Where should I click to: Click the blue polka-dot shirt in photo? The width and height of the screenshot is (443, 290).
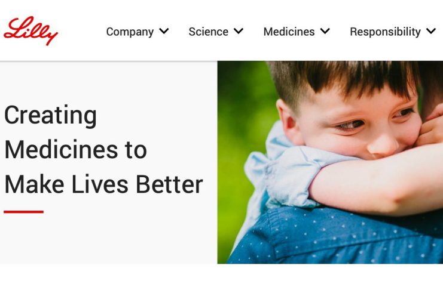[x=334, y=237]
